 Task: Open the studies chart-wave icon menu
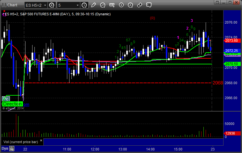click(x=102, y=5)
